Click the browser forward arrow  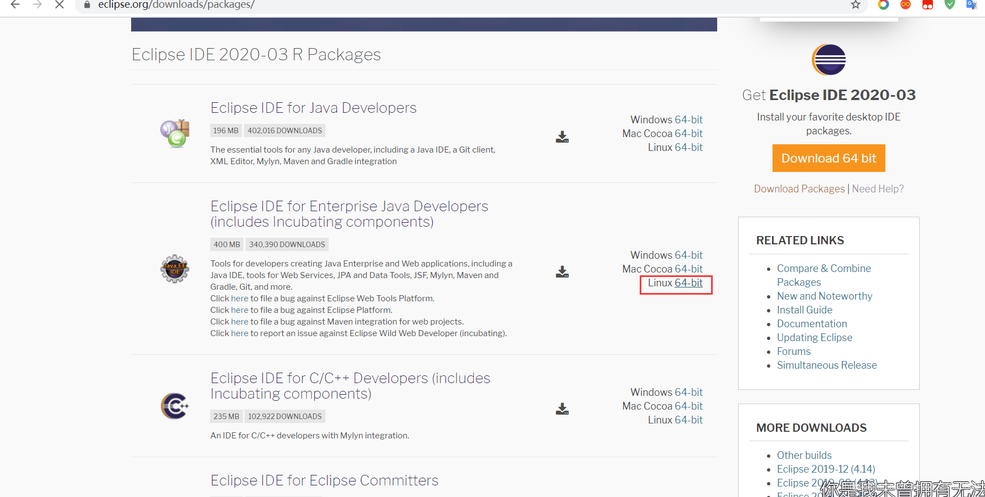click(x=37, y=5)
